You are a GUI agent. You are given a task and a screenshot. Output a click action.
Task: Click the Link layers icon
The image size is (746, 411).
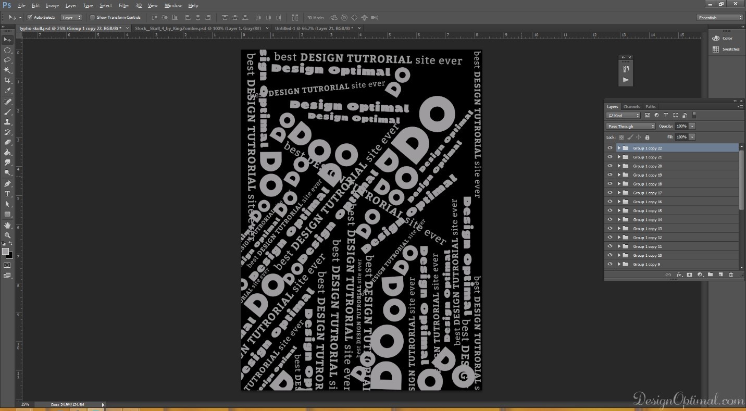click(x=668, y=275)
